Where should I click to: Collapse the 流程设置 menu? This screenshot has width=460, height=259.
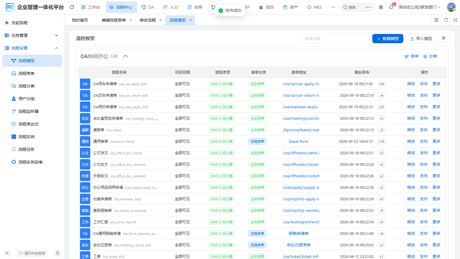coord(32,48)
